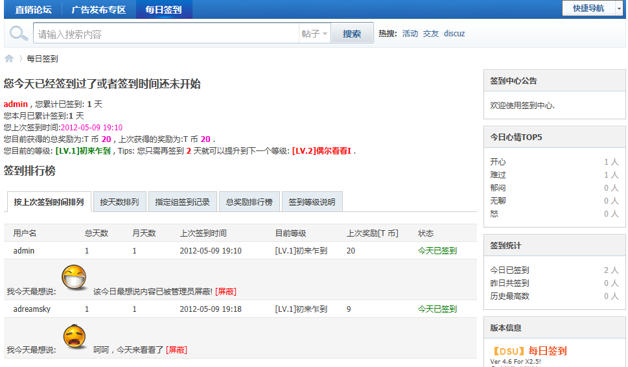Click red admin username link

pos(16,104)
